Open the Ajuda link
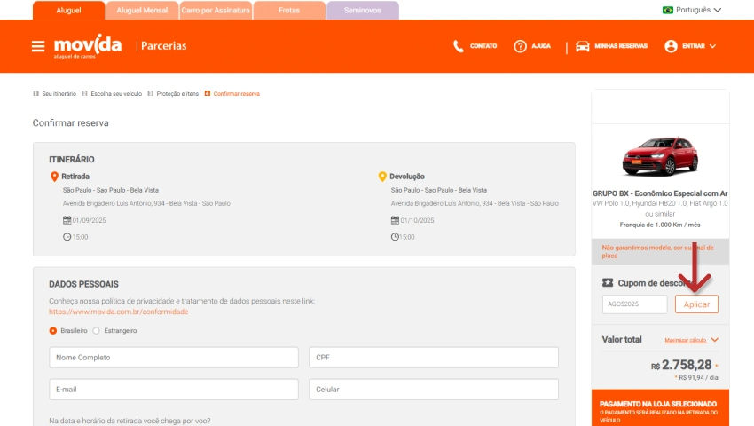Screen dimensions: 754x426 pos(541,46)
